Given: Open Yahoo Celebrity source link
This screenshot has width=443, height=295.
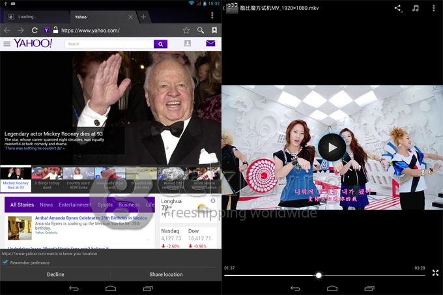Looking at the screenshot, I should point(46,232).
